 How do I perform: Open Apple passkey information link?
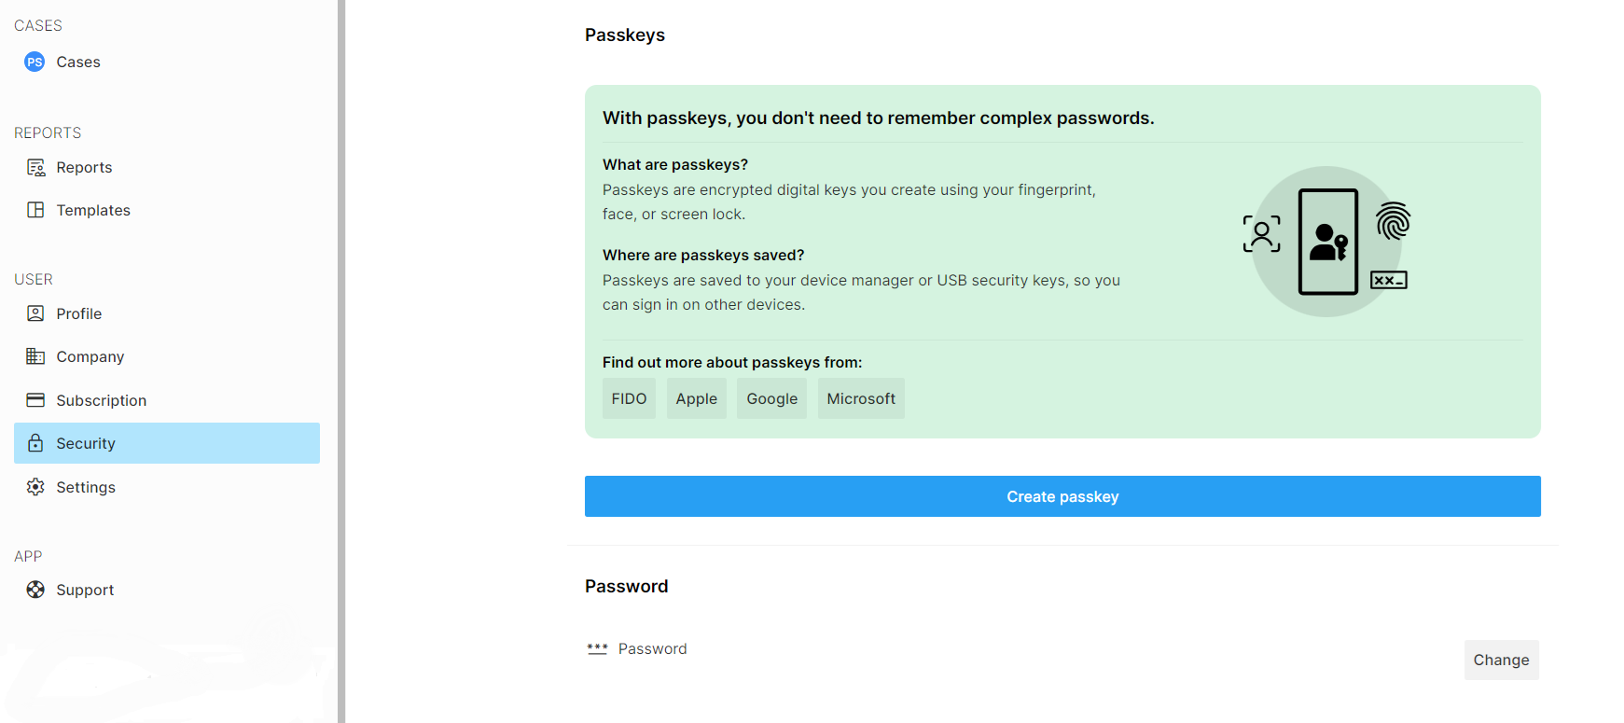[x=697, y=399]
